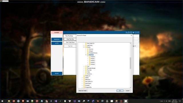This screenshot has width=183, height=103.
Task: Click the ENG language indicator
Action: pyautogui.click(x=170, y=101)
